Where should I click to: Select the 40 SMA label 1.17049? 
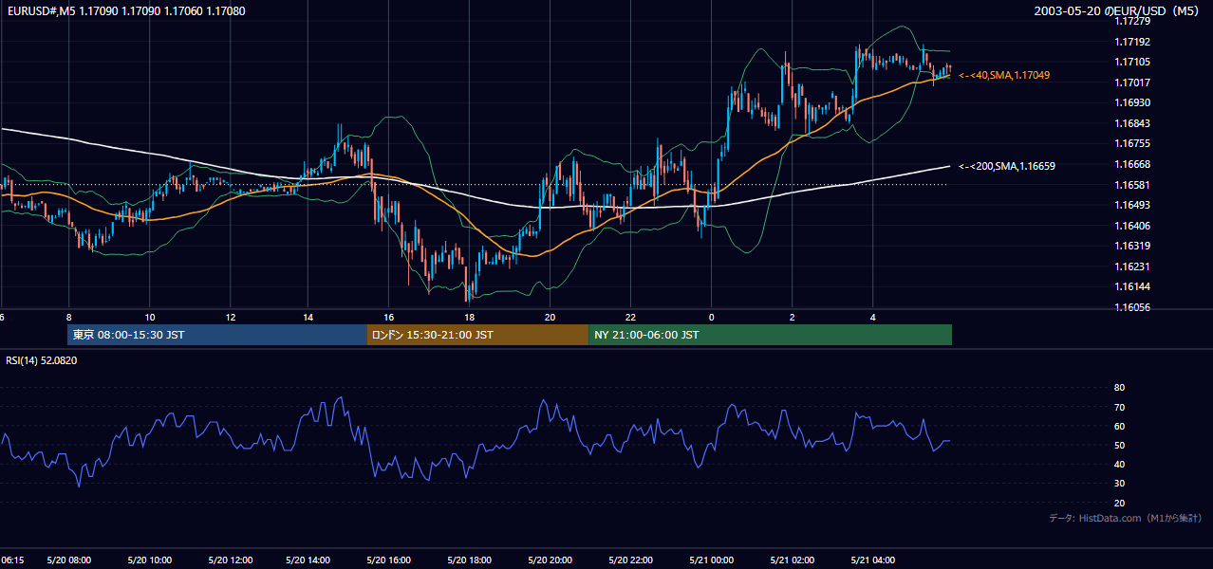click(1004, 75)
